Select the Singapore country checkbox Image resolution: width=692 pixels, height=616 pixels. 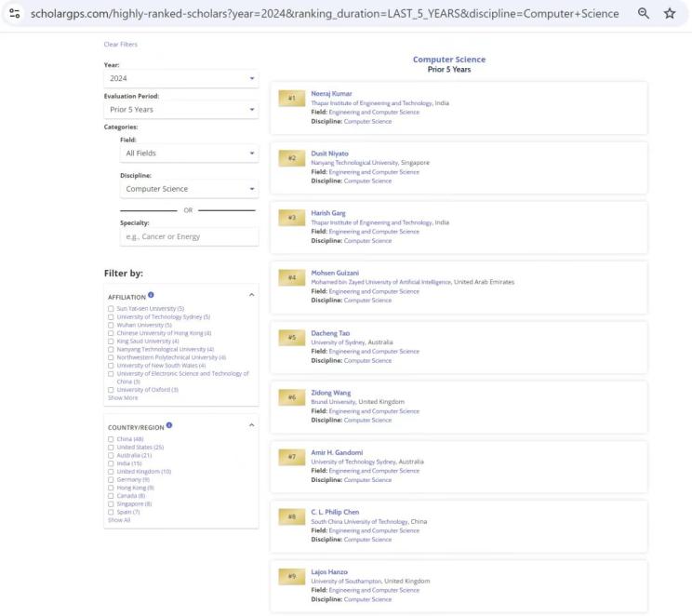coord(111,503)
